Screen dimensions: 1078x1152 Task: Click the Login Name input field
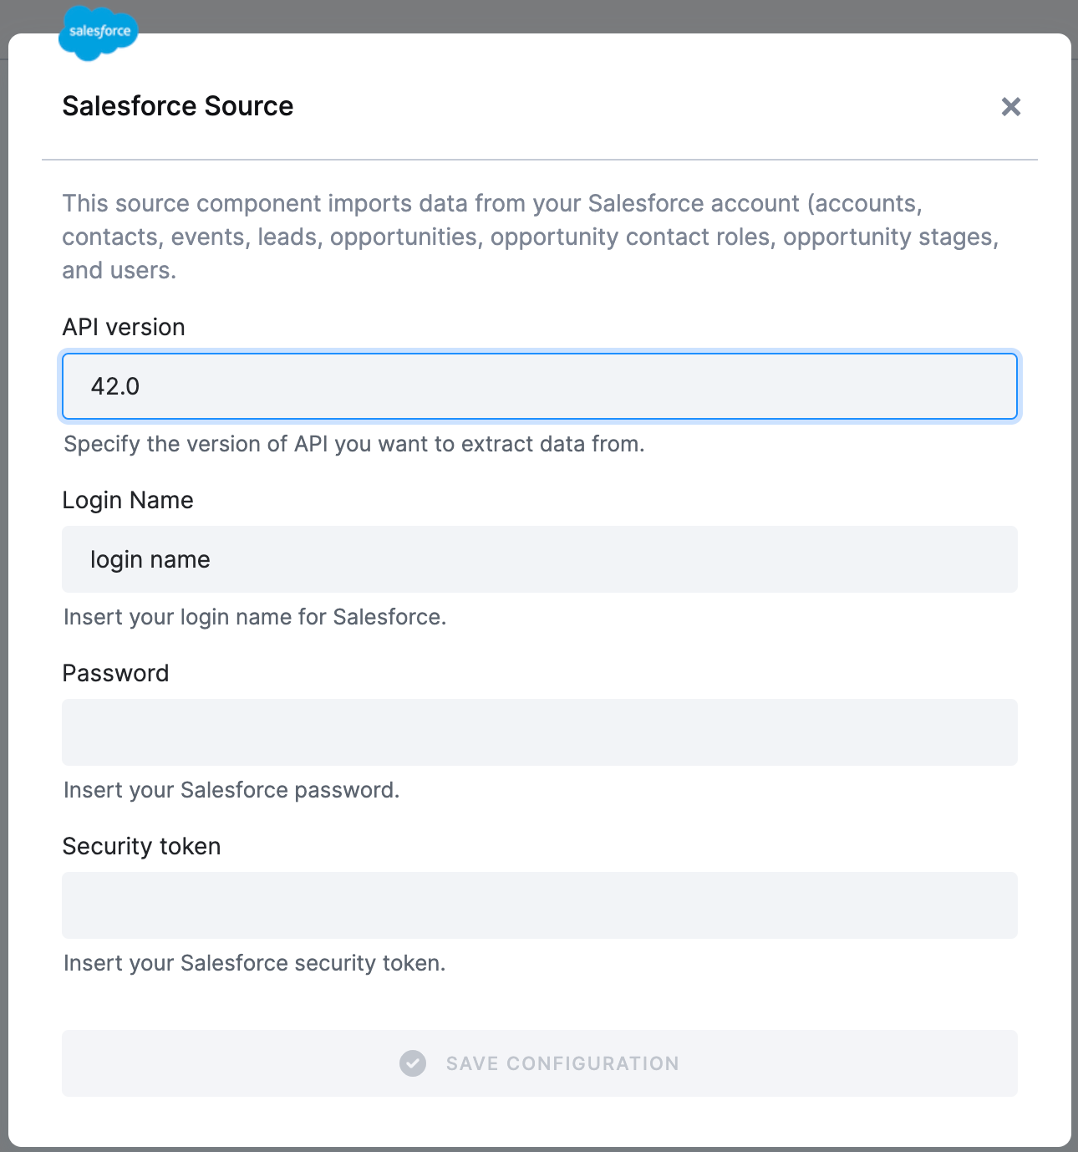click(539, 559)
